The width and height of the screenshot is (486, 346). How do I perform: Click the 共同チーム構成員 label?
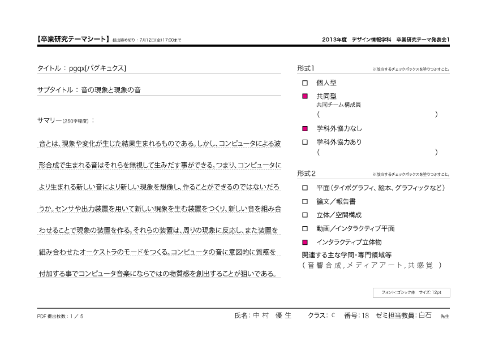(338, 105)
